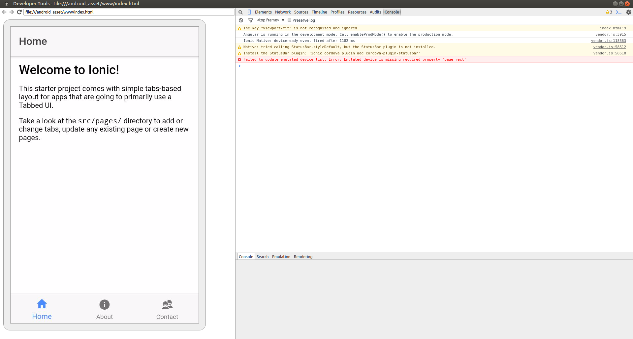Tap the Home tab icon in app
This screenshot has width=633, height=339.
pyautogui.click(x=42, y=304)
